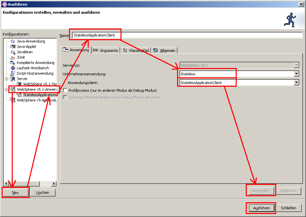Open the Servertyp dropdown arrow
The height and width of the screenshot is (217, 306).
click(x=296, y=65)
